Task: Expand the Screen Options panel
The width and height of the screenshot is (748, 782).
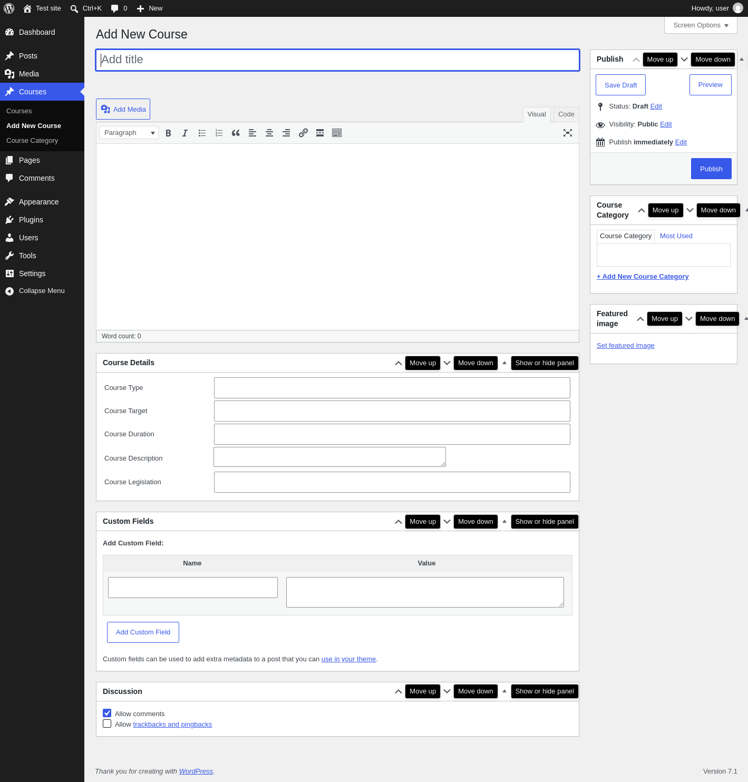Action: click(x=701, y=25)
